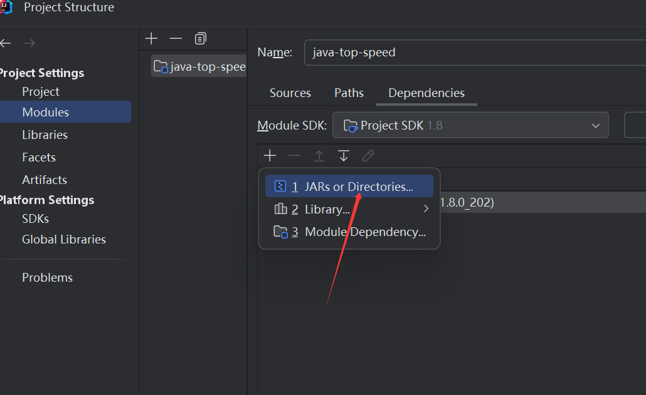Screen dimensions: 646x395
Task: Switch to the Paths tab
Action: point(349,93)
